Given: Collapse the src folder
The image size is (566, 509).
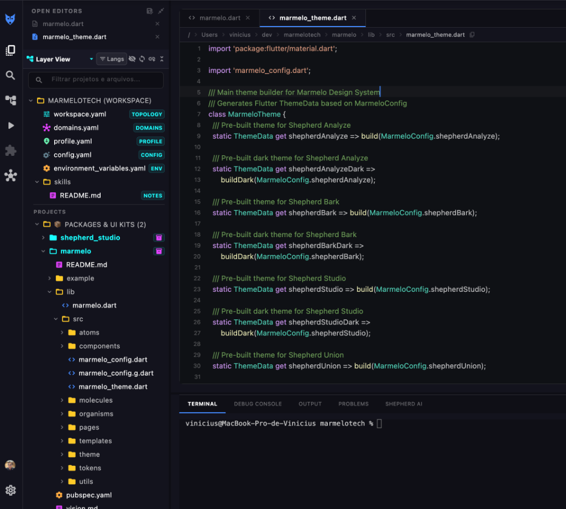Looking at the screenshot, I should tap(56, 319).
